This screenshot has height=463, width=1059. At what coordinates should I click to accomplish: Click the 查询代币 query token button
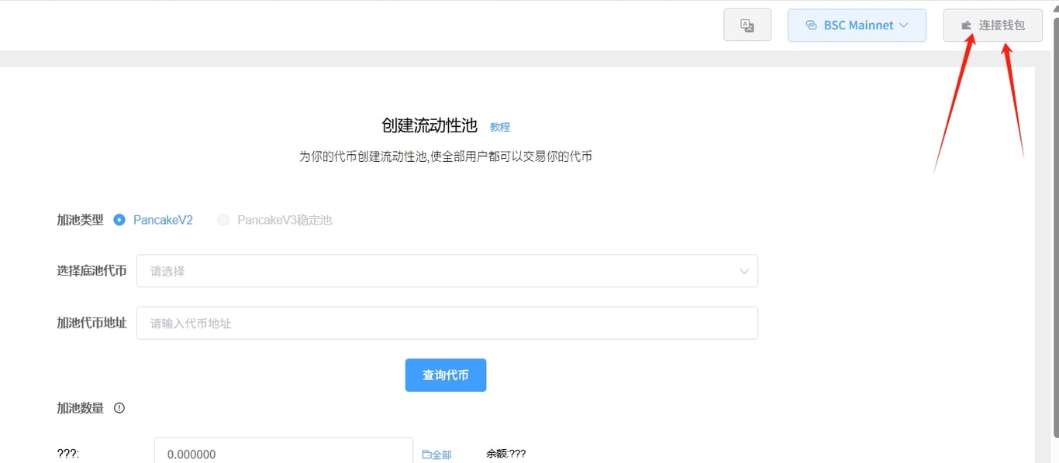tap(446, 375)
